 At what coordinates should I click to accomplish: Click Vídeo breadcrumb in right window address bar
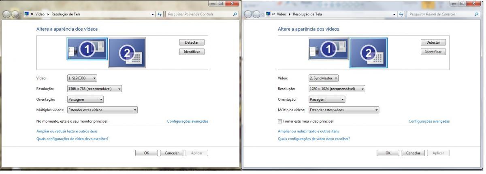(x=281, y=14)
